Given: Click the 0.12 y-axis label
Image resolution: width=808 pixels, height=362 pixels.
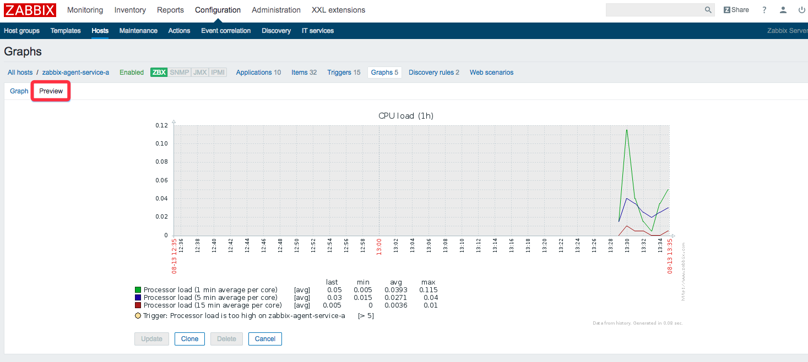Looking at the screenshot, I should (161, 125).
